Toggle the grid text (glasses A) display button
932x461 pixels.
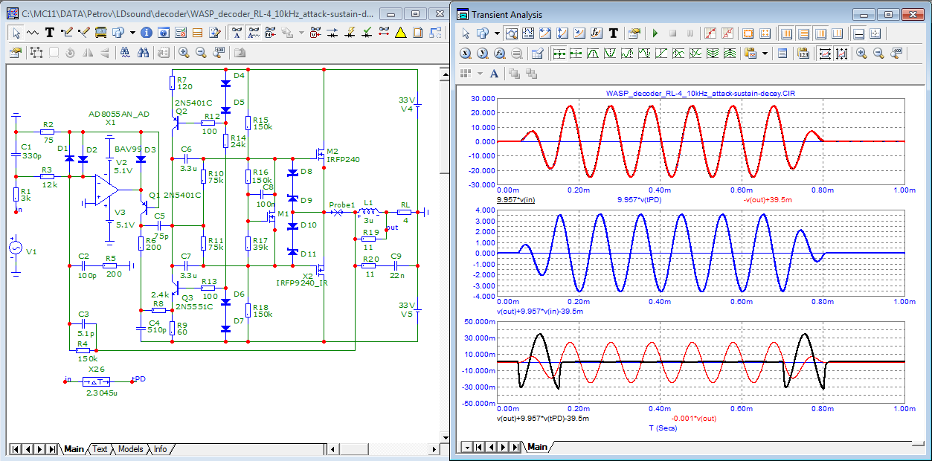pos(236,33)
